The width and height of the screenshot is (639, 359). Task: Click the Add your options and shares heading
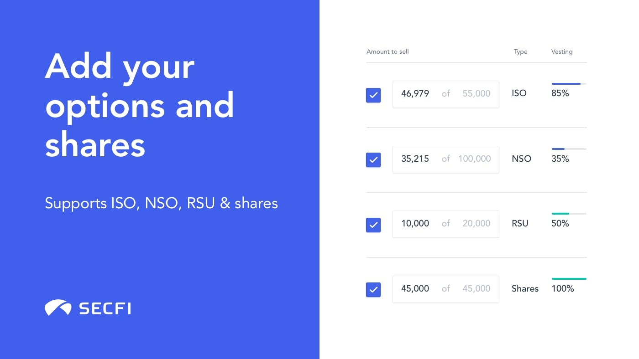click(x=140, y=105)
